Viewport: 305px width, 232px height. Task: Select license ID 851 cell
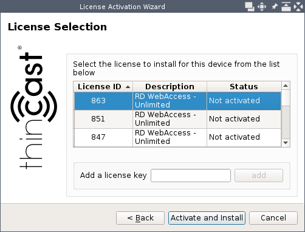[103, 119]
